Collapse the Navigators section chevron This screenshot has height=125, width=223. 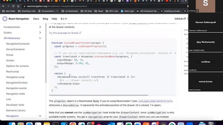tap(40, 116)
